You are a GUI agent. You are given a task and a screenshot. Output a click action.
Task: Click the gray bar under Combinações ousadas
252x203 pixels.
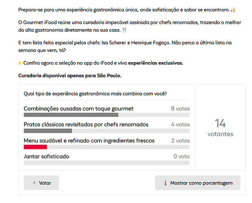point(71,115)
